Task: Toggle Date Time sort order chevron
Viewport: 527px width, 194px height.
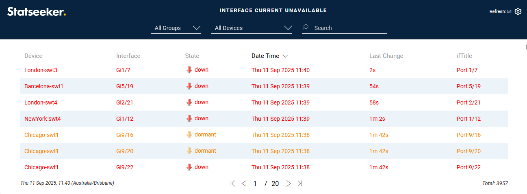Action: pos(285,56)
